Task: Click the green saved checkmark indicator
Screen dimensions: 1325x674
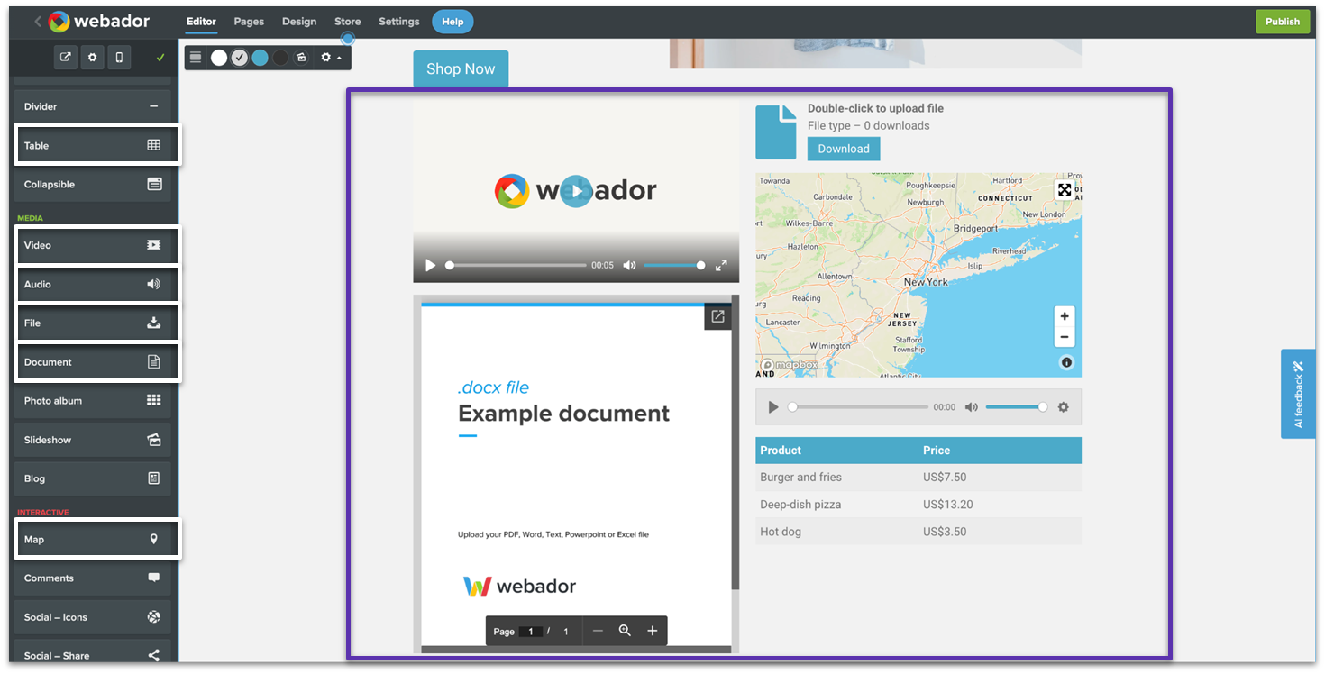Action: pyautogui.click(x=160, y=58)
